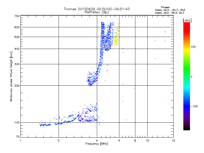The image size is (204, 153).
Task: Click the isolated green point near 1.2 MHz
Action: (28, 98)
